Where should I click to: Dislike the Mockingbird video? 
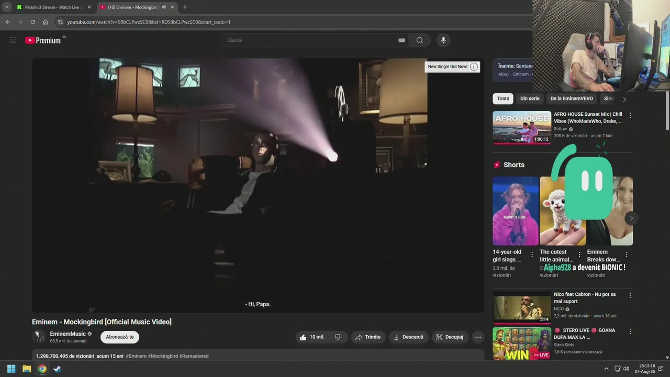click(338, 337)
